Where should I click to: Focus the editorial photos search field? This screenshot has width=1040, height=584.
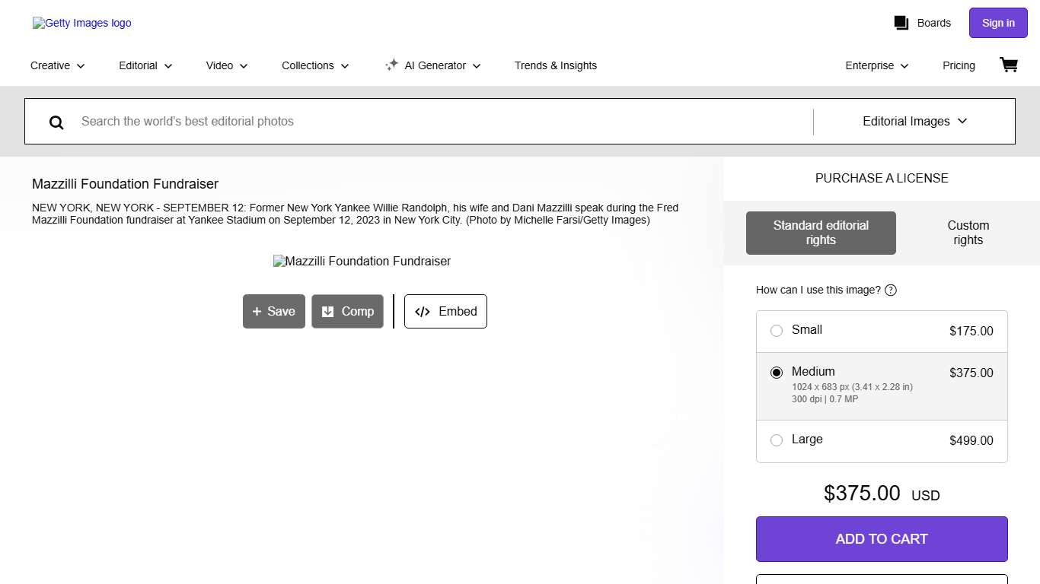point(442,121)
